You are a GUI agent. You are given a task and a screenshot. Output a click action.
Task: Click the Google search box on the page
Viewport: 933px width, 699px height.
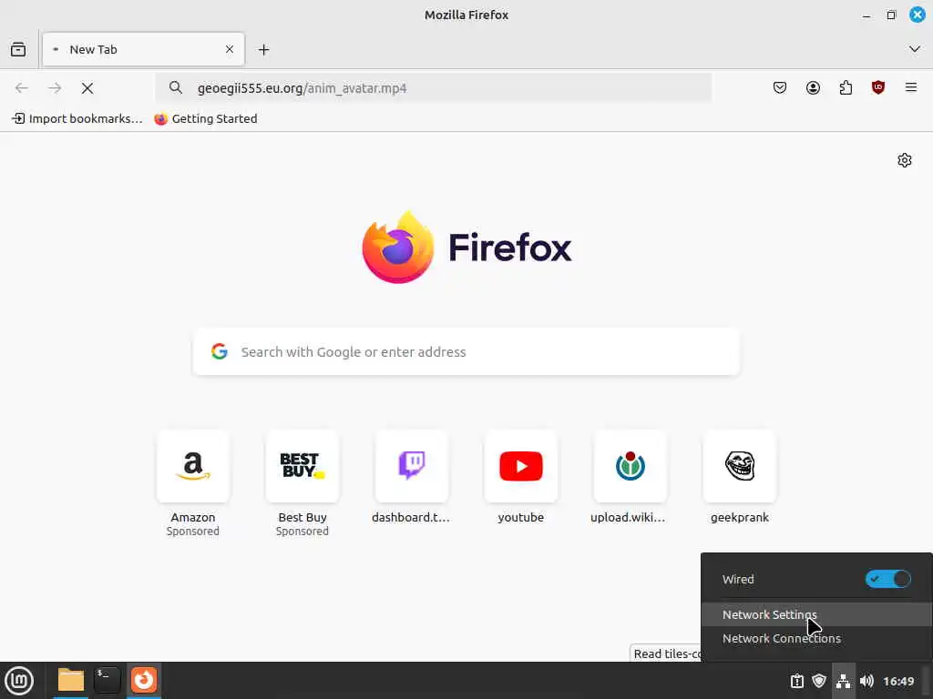(466, 352)
